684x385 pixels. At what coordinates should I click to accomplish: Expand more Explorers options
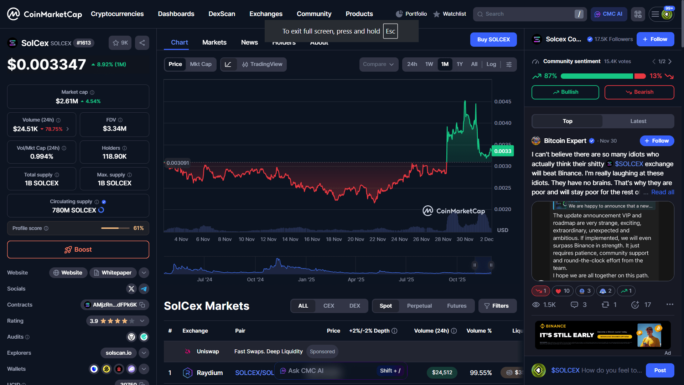coord(144,353)
